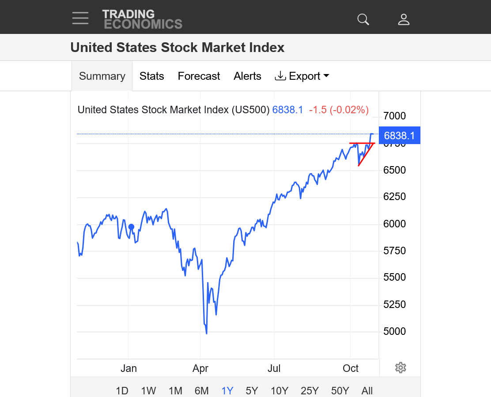Click the Trading Economics logo
The width and height of the screenshot is (491, 397).
(x=142, y=19)
